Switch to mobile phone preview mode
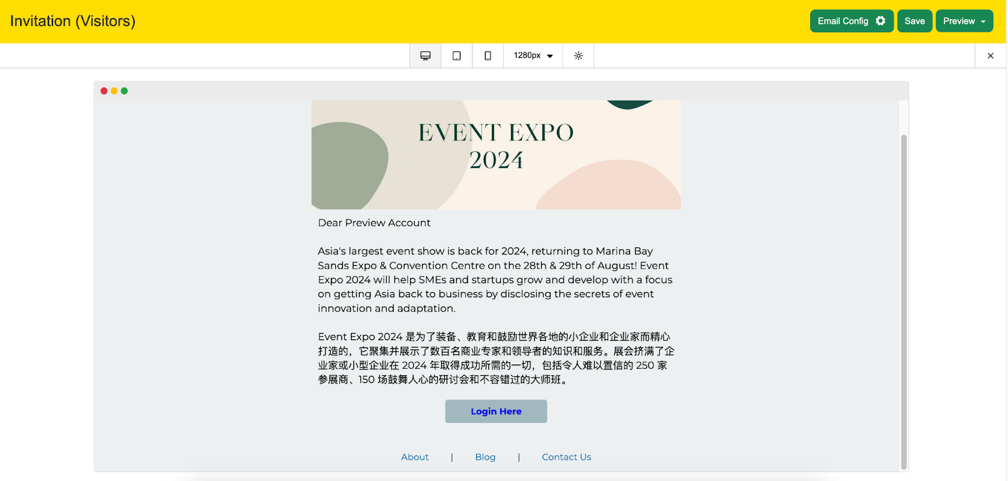Viewport: 1008px width, 481px height. pyautogui.click(x=488, y=55)
